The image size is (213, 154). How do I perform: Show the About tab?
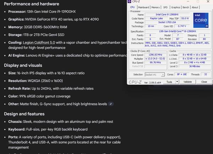point(195,7)
